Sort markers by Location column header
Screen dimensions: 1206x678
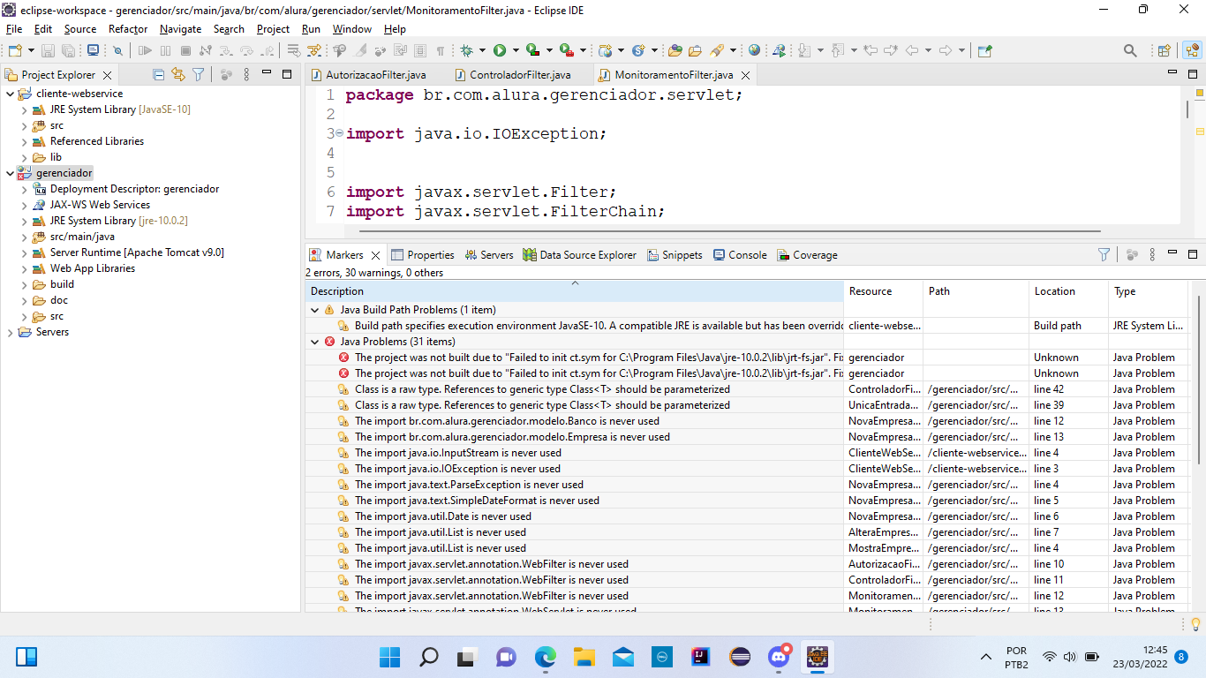tap(1068, 291)
